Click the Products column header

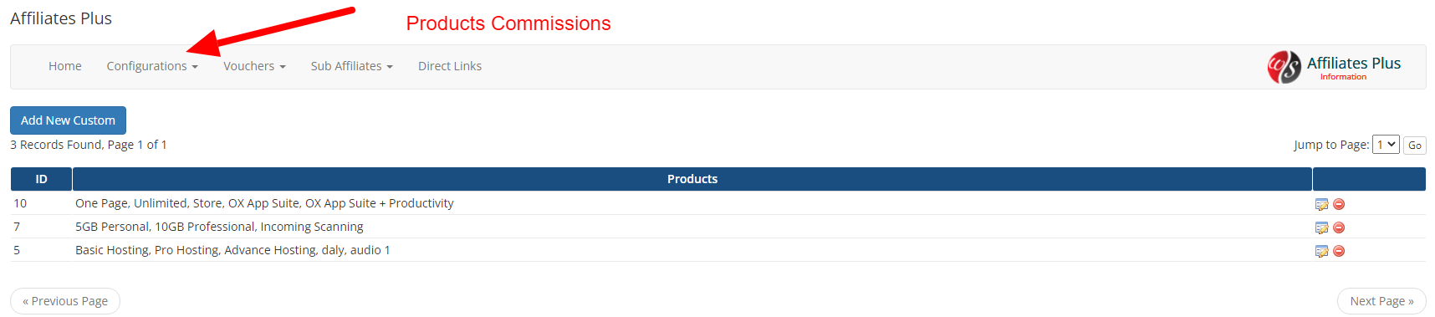click(x=692, y=179)
